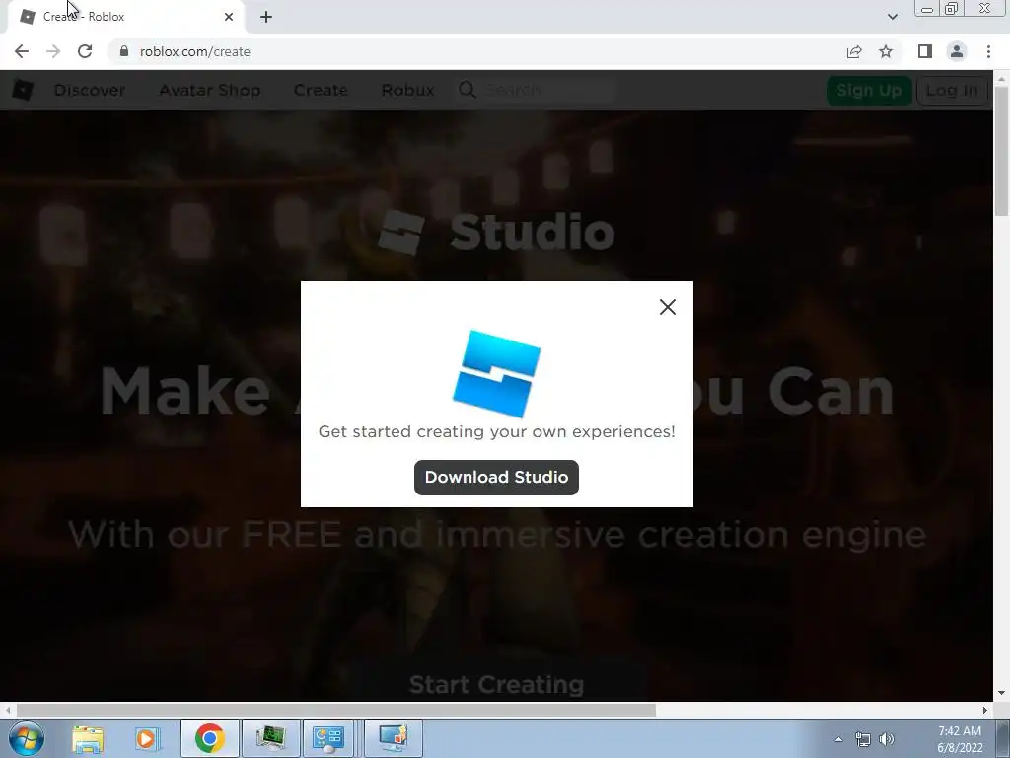The width and height of the screenshot is (1010, 758).
Task: Close the Studio download dialog
Action: (668, 307)
